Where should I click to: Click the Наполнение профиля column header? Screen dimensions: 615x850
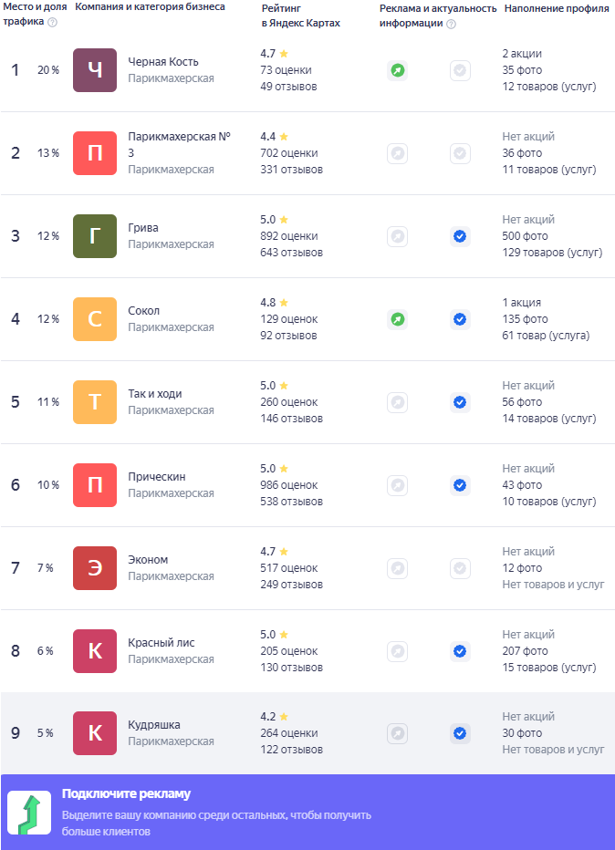(557, 8)
